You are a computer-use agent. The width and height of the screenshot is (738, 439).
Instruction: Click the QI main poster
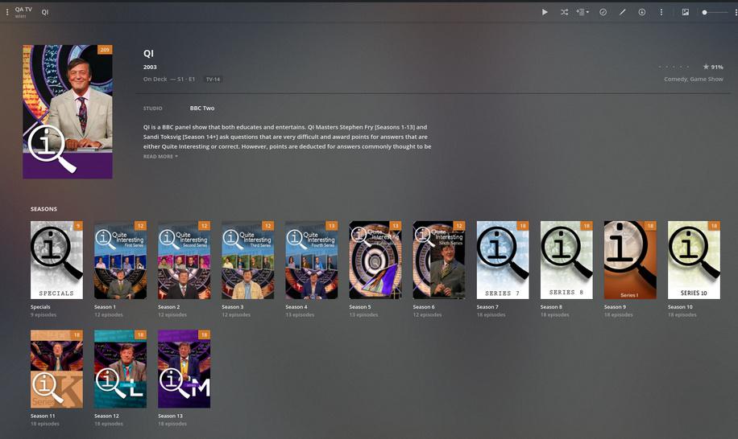coord(68,112)
